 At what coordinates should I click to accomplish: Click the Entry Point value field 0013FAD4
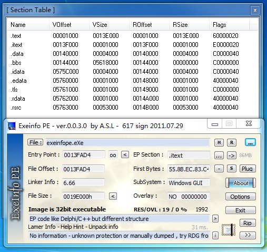[84, 155]
